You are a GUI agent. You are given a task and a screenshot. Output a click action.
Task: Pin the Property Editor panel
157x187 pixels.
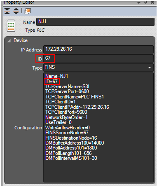(146, 2)
